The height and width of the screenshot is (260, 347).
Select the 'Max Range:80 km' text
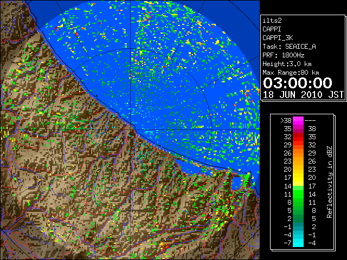pyautogui.click(x=291, y=73)
